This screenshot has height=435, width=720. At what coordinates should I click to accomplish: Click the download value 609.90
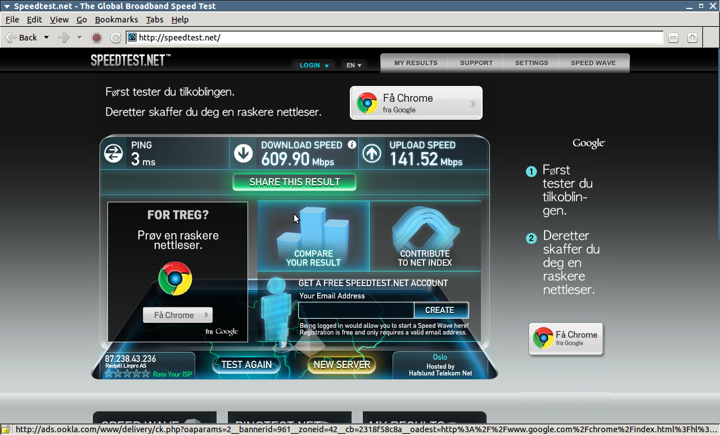285,160
